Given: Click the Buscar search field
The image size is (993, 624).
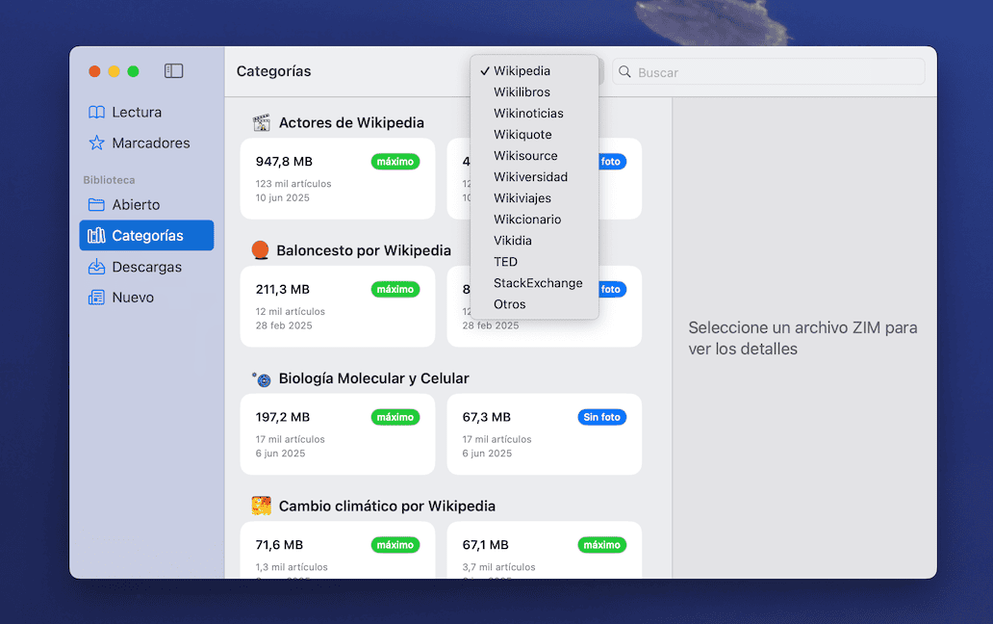Looking at the screenshot, I should tap(768, 71).
